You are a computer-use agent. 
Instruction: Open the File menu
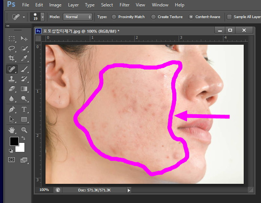click(x=26, y=5)
